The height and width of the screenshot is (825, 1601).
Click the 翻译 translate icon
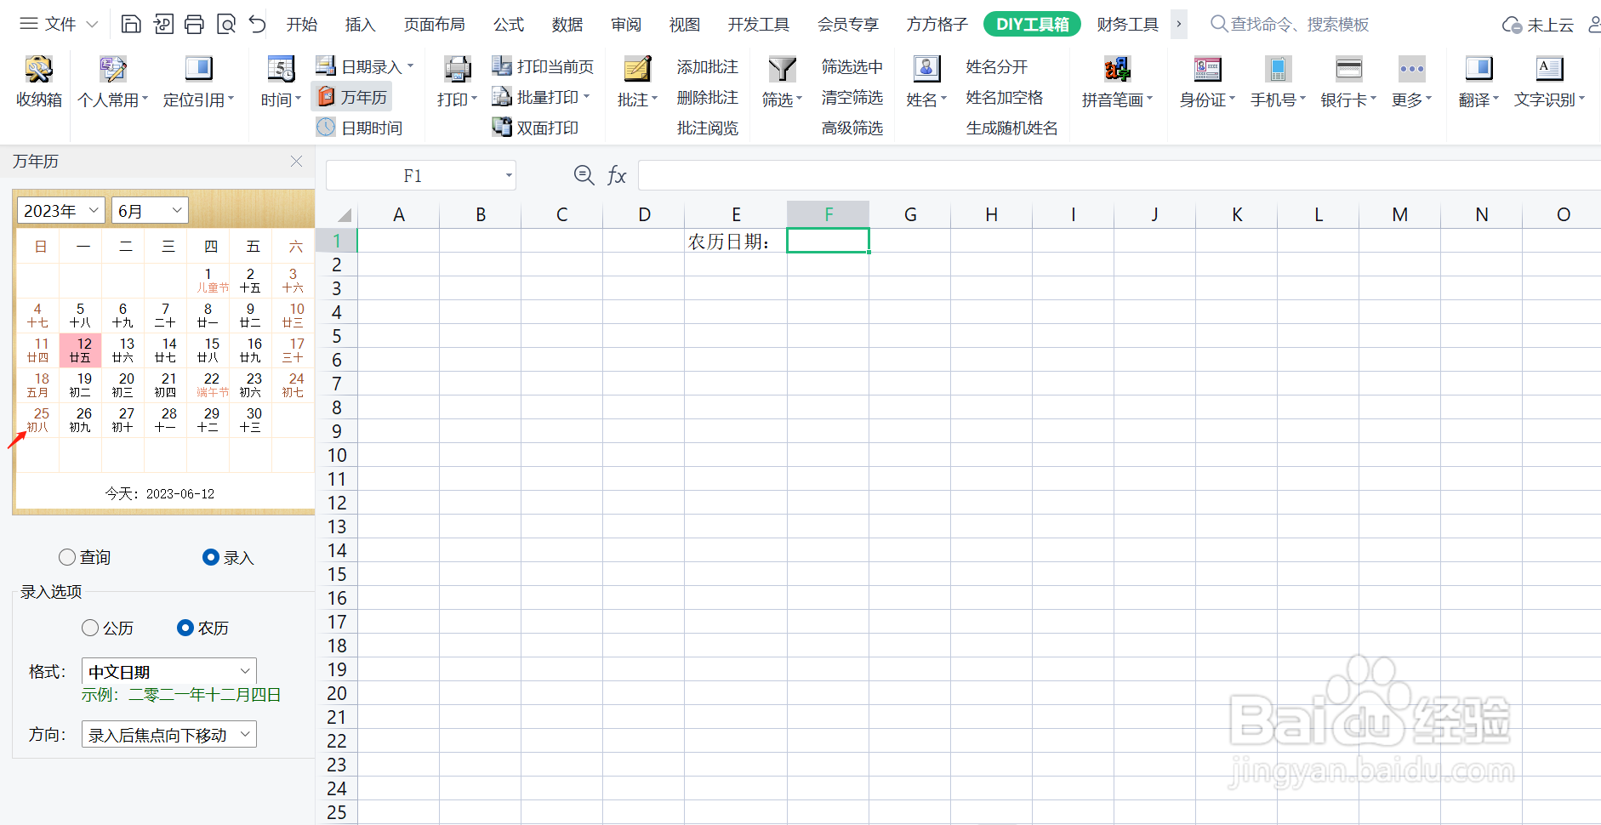coord(1479,69)
